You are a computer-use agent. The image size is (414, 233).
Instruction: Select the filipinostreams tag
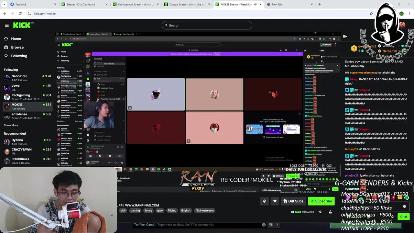tap(204, 211)
